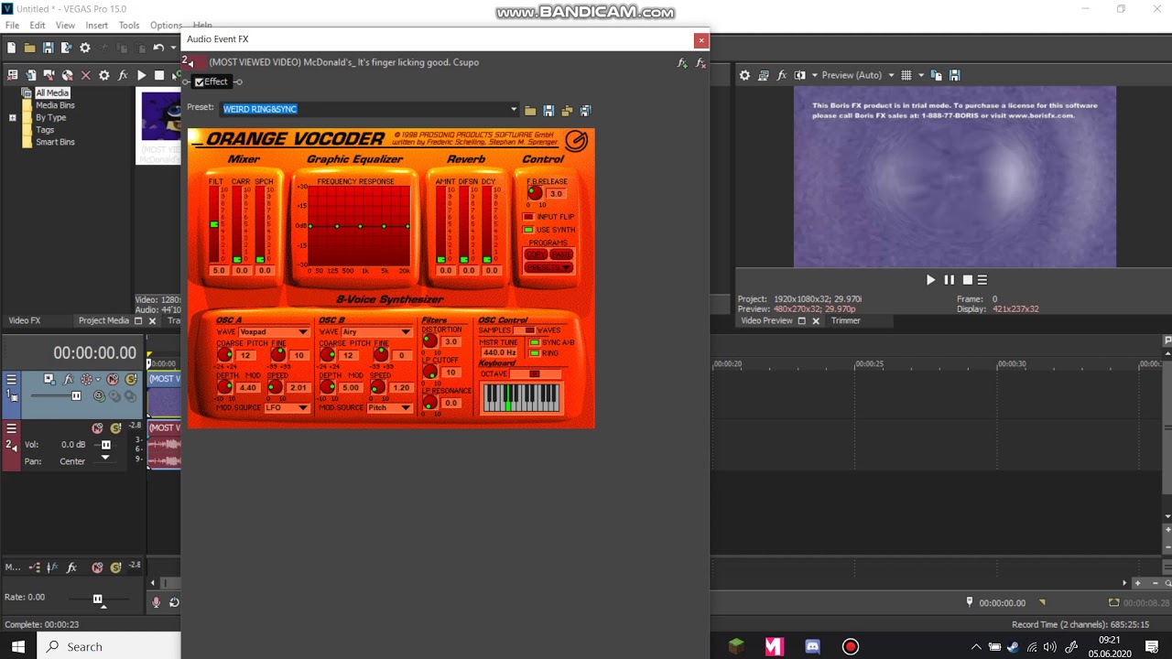Open plug-in chain button in Audio Event FX

[x=681, y=63]
